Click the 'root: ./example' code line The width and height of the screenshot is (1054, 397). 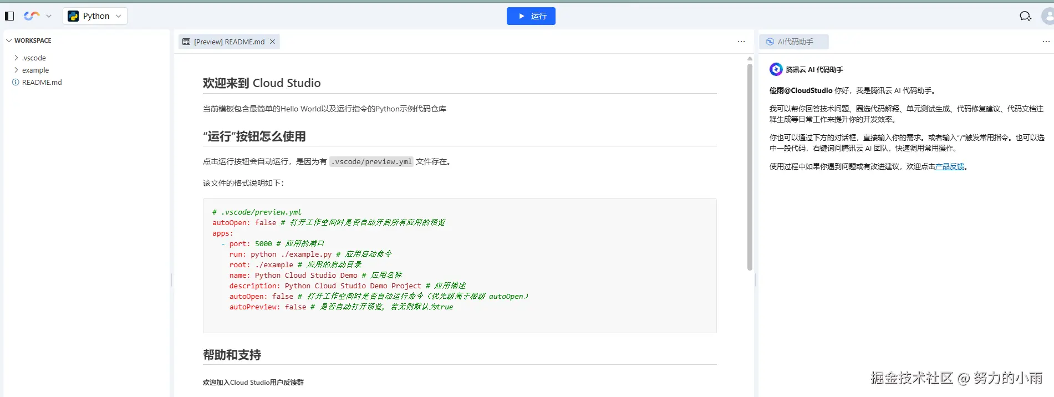pyautogui.click(x=296, y=264)
